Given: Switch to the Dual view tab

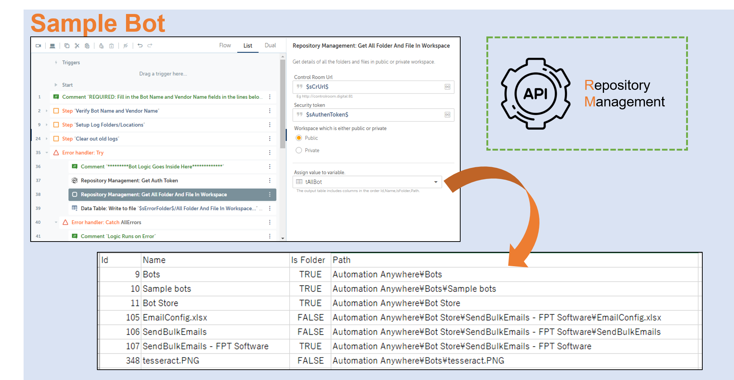Looking at the screenshot, I should click(270, 45).
